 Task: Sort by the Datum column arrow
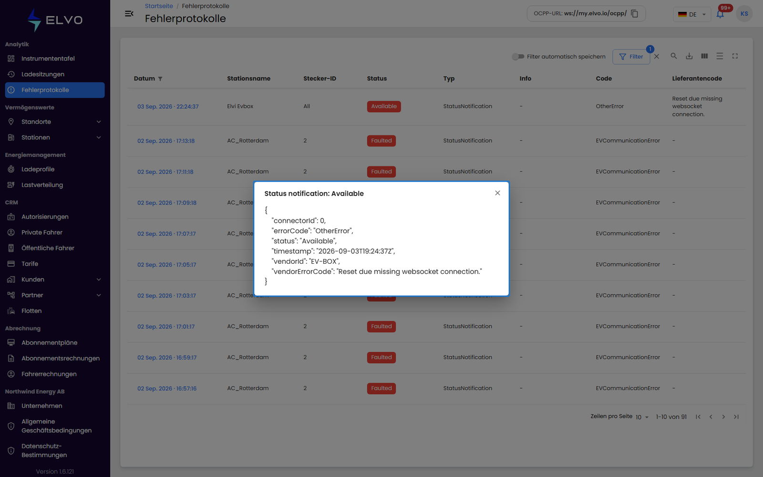click(160, 79)
